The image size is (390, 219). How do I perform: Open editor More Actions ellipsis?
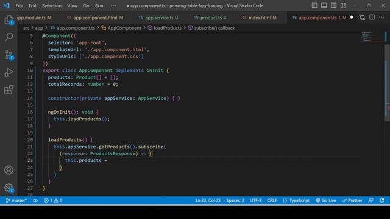(x=381, y=17)
